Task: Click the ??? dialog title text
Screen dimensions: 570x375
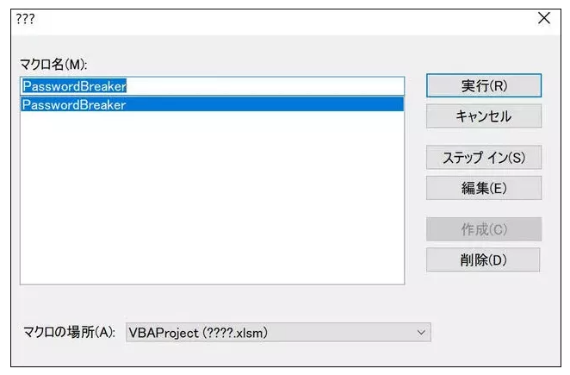Action: pyautogui.click(x=25, y=19)
